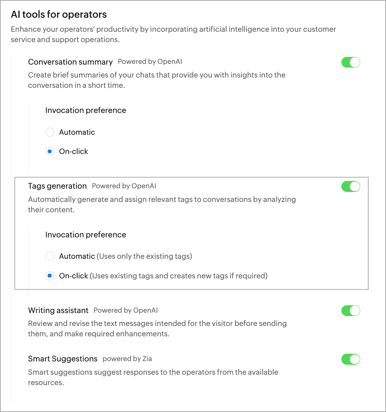Turn off the Writing assistant switch

[x=350, y=311]
